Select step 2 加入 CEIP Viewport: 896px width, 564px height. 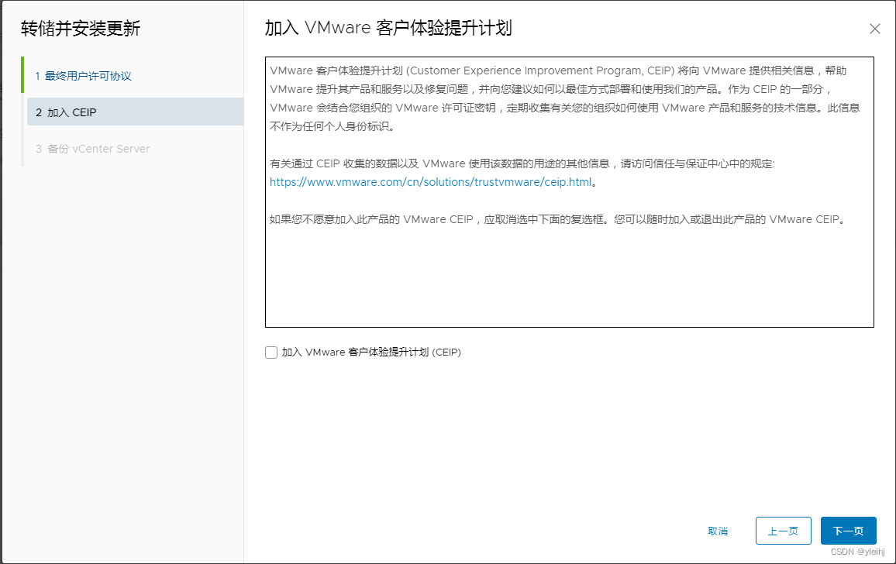136,112
